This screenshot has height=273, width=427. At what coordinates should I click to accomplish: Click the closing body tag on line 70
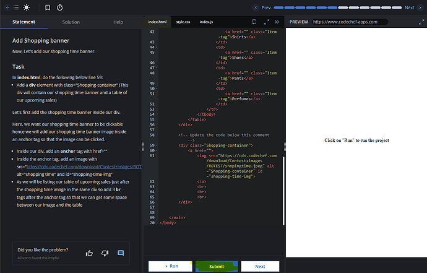tap(168, 223)
